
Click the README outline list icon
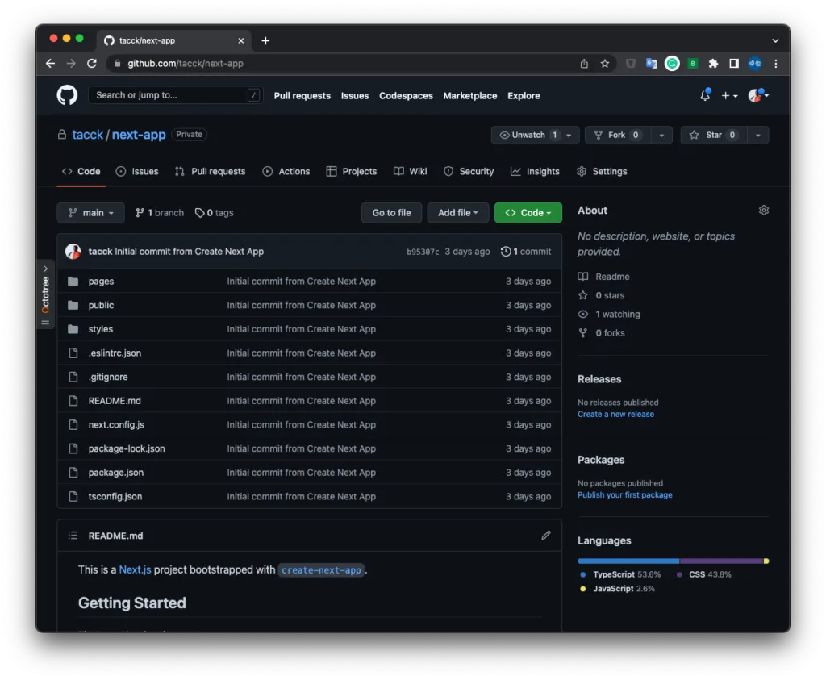point(73,536)
